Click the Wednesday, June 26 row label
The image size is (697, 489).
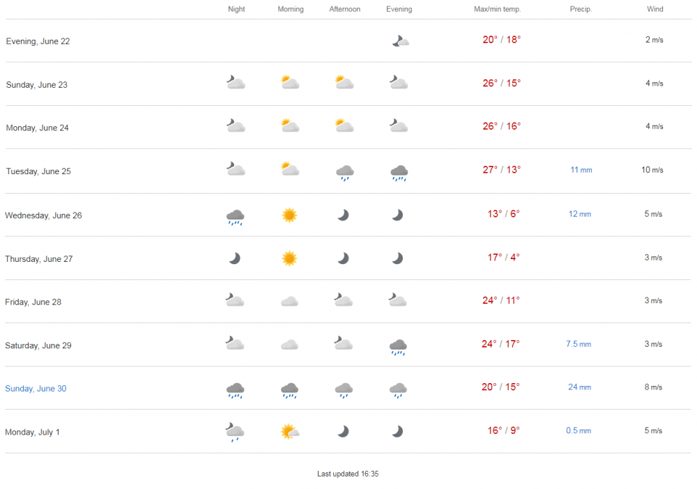(x=43, y=215)
